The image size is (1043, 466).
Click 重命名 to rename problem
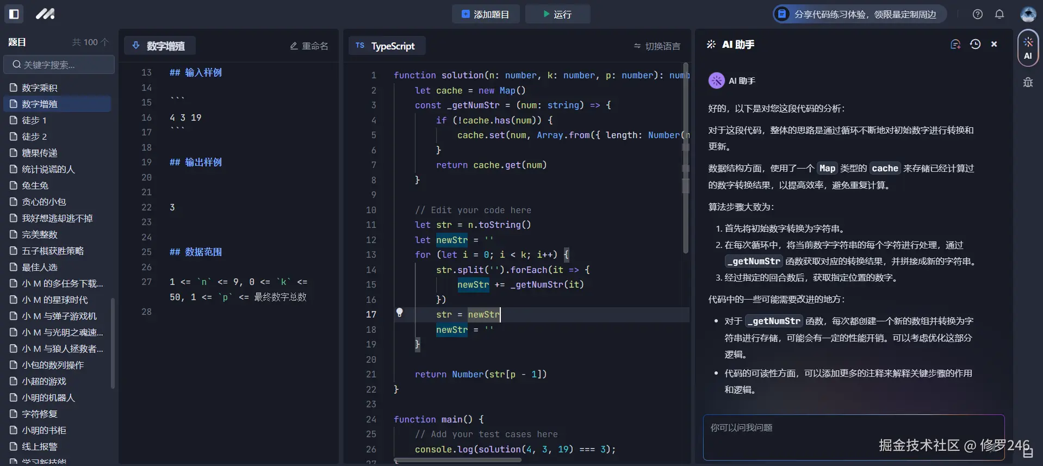coord(309,46)
